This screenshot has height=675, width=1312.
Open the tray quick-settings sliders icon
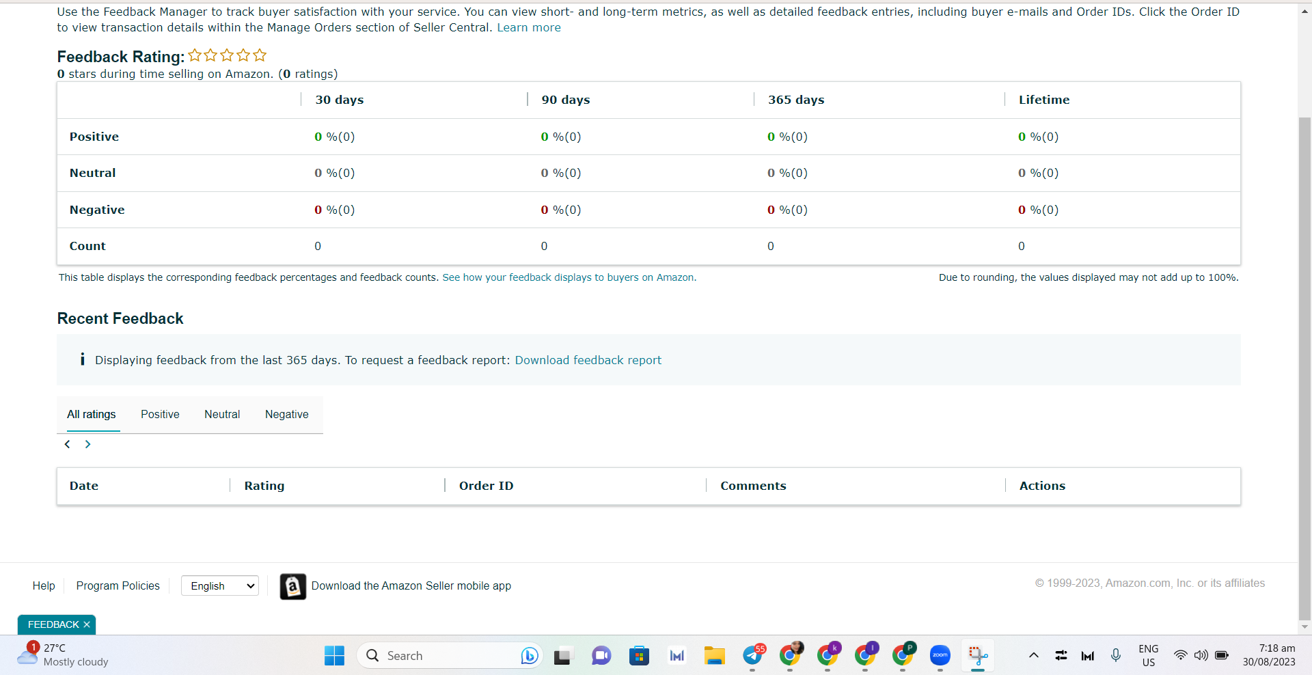click(1061, 656)
